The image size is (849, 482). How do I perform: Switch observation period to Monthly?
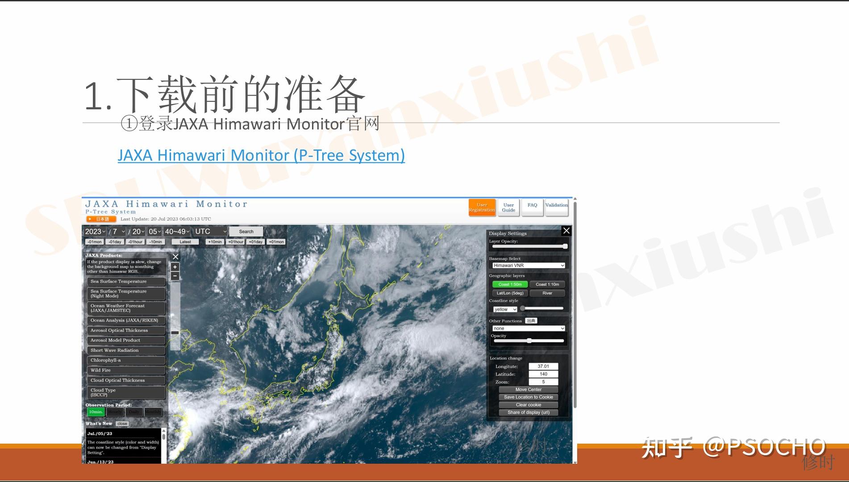click(153, 411)
